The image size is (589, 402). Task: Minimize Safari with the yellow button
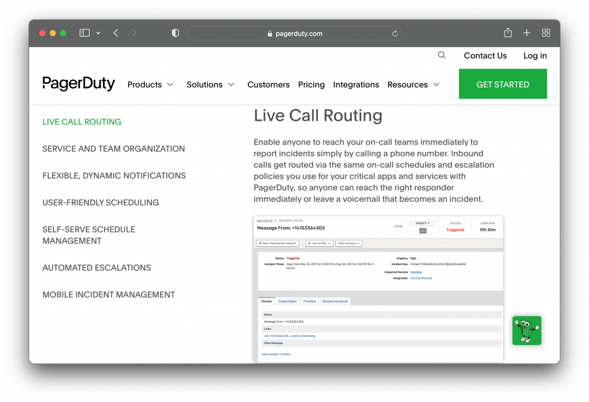coord(52,33)
